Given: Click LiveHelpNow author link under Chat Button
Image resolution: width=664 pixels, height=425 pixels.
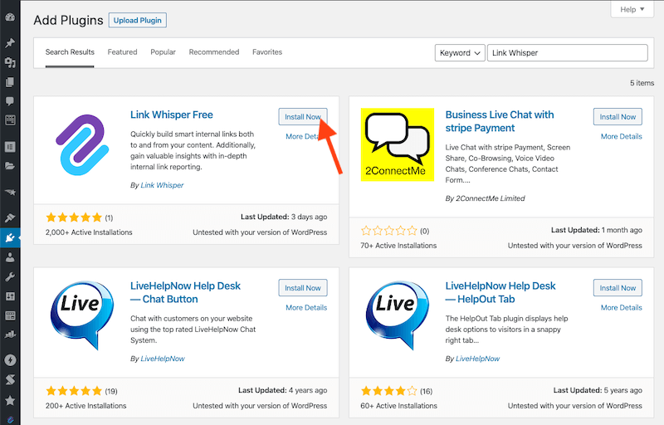Looking at the screenshot, I should [x=163, y=359].
